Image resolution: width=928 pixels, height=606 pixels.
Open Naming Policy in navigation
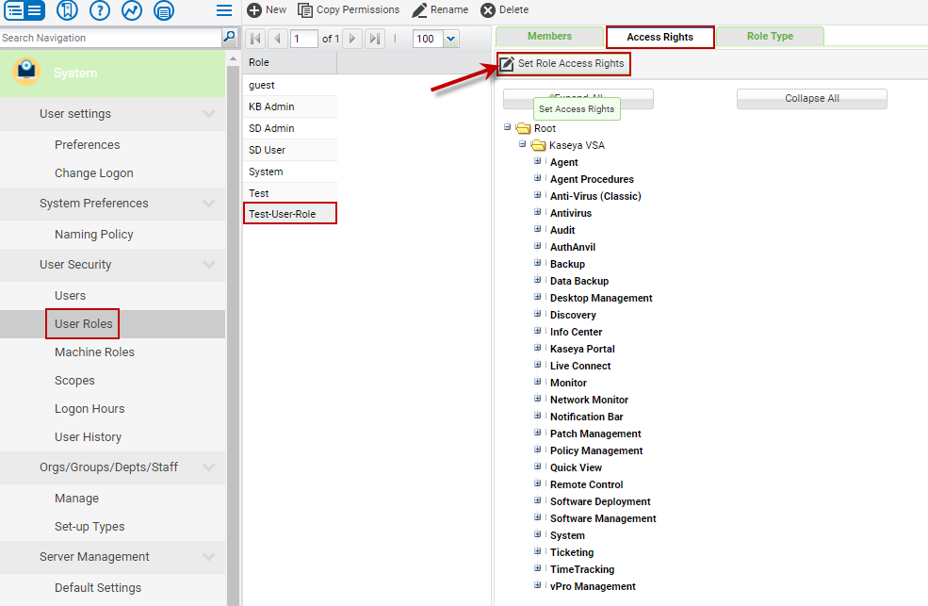pyautogui.click(x=94, y=235)
